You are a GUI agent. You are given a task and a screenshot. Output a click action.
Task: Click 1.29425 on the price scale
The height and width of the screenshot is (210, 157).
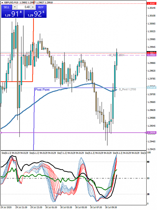[x=152, y=149]
